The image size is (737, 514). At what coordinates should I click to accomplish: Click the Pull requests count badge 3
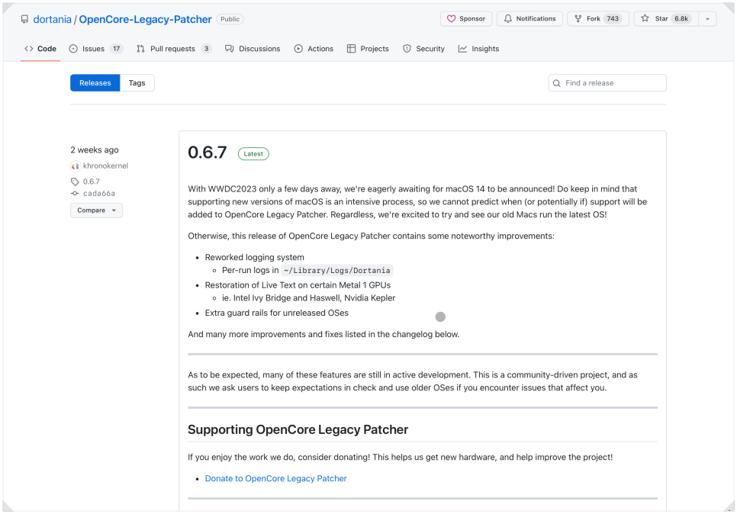coord(206,49)
